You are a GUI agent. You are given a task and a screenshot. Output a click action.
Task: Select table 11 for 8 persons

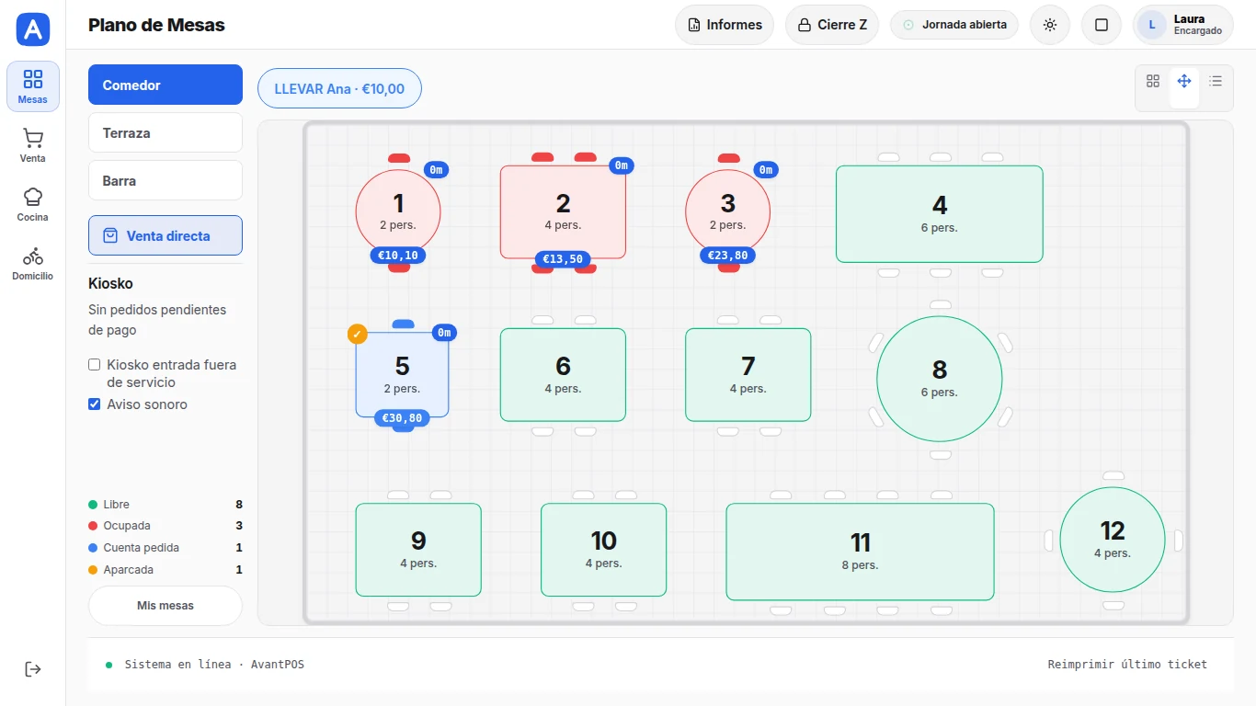tap(861, 552)
